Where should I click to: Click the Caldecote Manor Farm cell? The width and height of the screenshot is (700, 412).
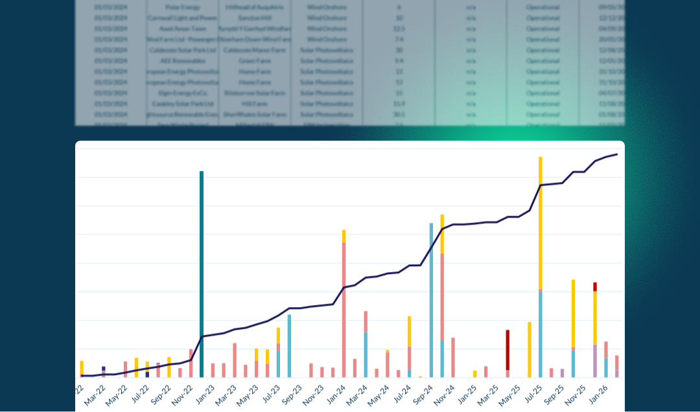[255, 50]
